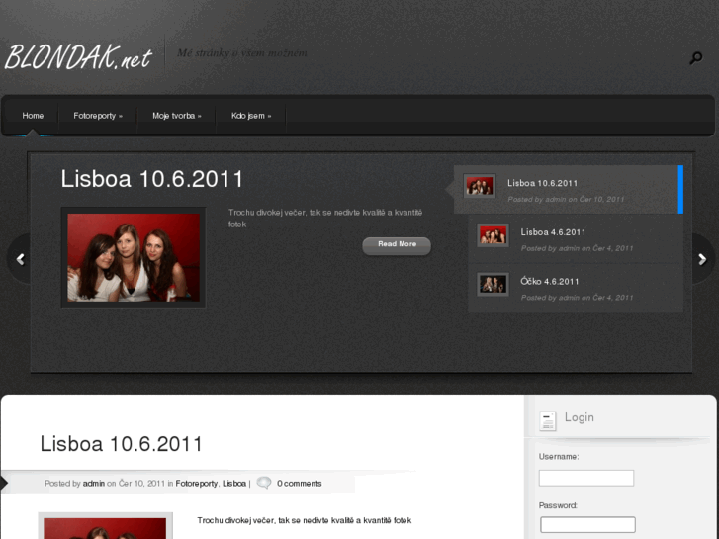Screen dimensions: 719x539
Task: Open post title Lisboa 10.6.2011 in content
Action: point(121,444)
